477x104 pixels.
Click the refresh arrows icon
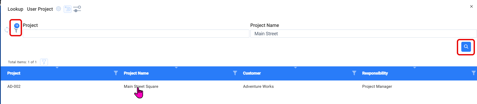7,30
